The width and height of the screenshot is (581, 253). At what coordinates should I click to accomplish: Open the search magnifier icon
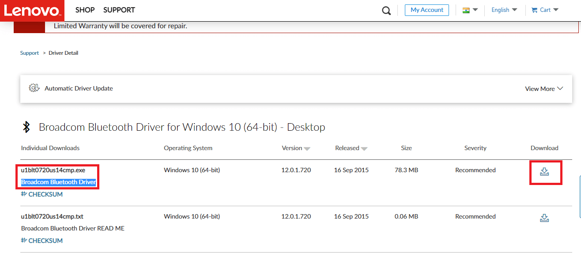(x=386, y=11)
